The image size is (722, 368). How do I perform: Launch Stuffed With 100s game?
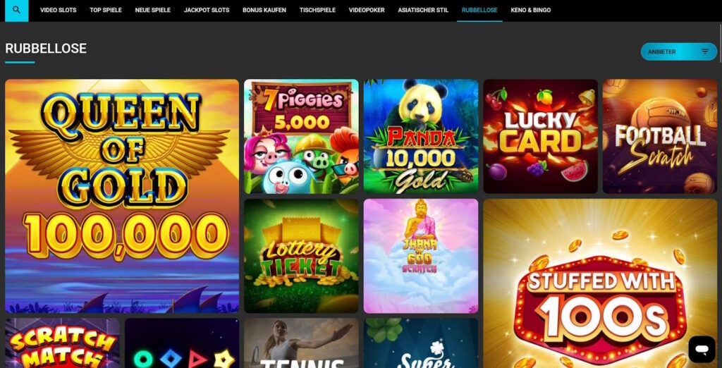[600, 283]
